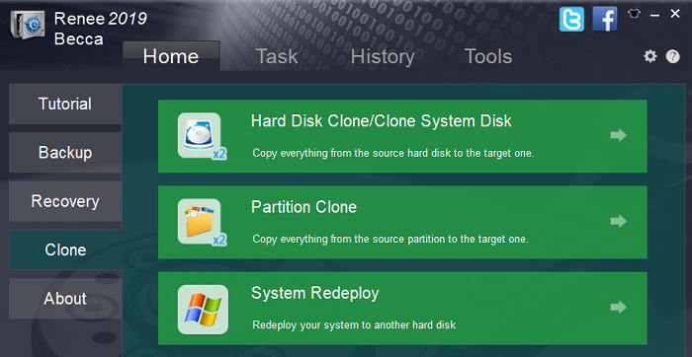
Task: Open the help question mark icon
Action: point(672,56)
